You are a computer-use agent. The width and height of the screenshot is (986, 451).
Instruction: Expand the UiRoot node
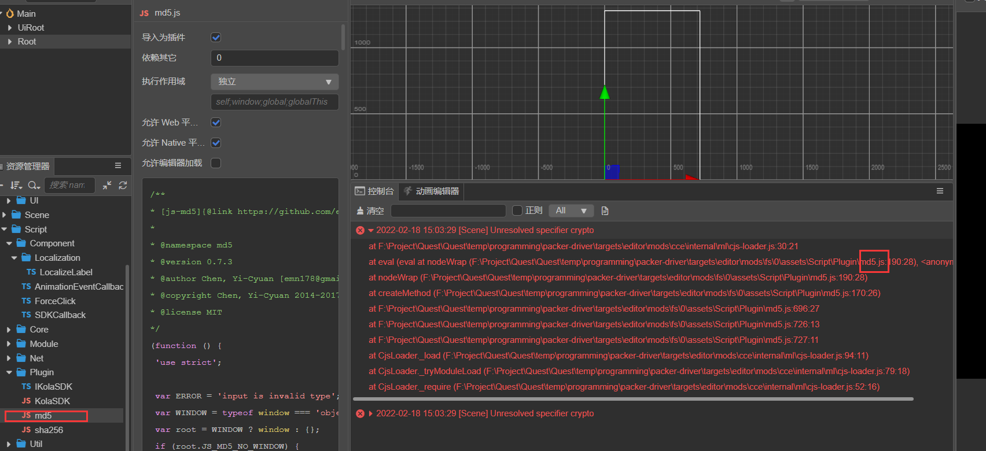coord(10,28)
